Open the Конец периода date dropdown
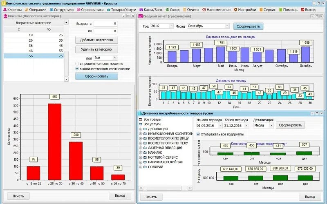Screen dimensions: 327x204 tap(247, 126)
